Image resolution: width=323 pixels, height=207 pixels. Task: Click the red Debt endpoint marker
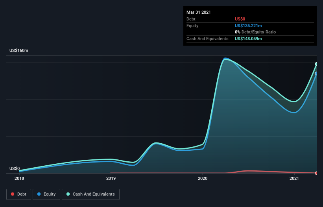[316, 173]
